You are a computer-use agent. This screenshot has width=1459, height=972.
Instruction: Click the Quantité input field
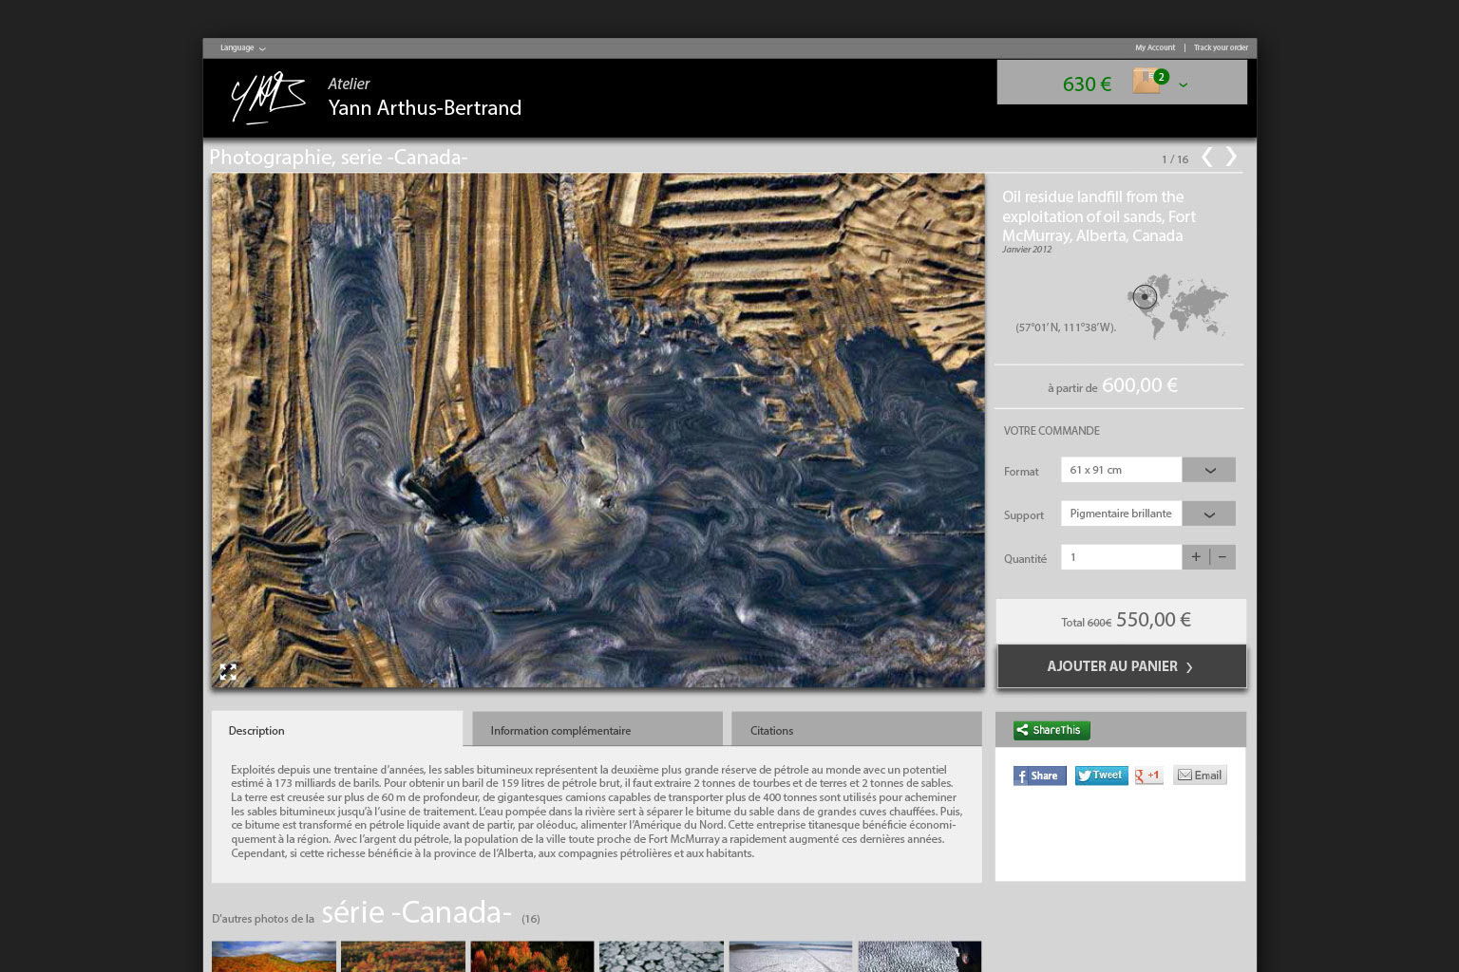click(x=1121, y=557)
